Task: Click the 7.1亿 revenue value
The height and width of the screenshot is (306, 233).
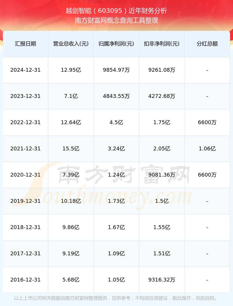Action: [71, 96]
